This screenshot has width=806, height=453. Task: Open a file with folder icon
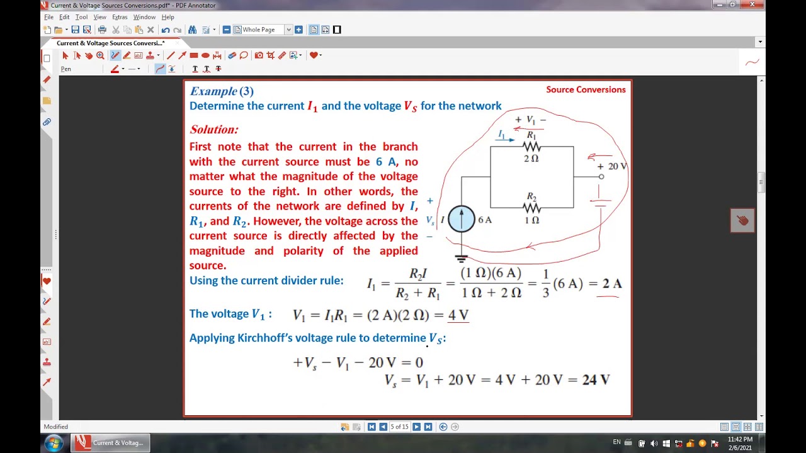coord(59,30)
